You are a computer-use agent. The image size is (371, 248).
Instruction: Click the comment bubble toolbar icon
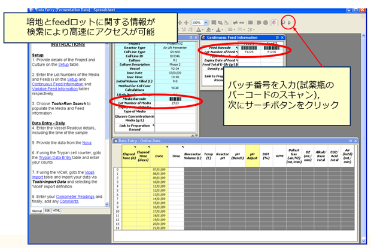(259, 23)
